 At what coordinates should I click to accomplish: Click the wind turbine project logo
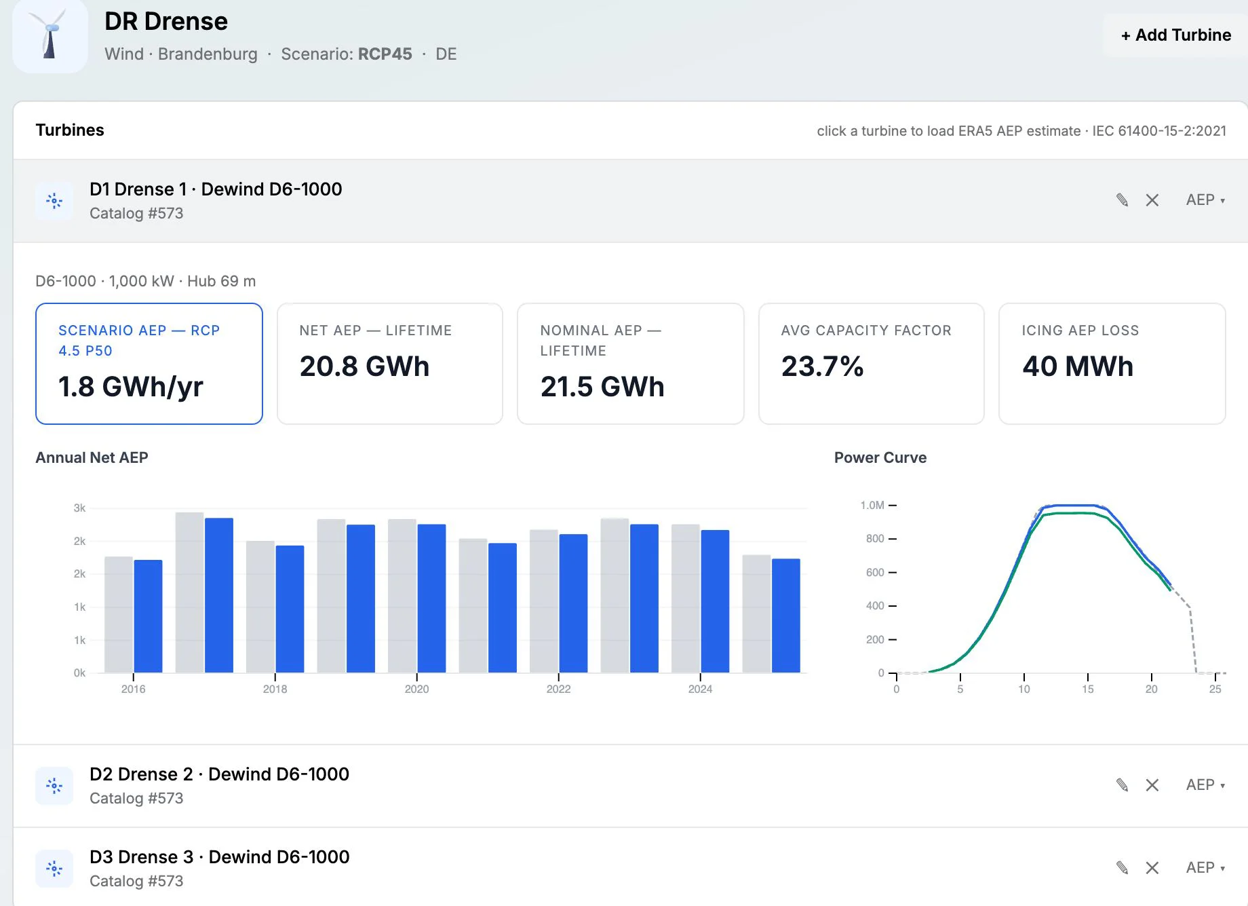click(50, 35)
